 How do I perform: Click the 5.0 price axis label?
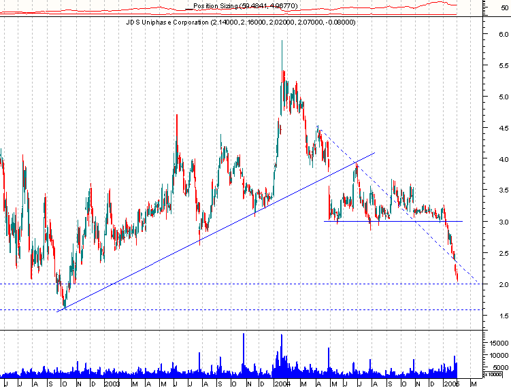point(504,97)
